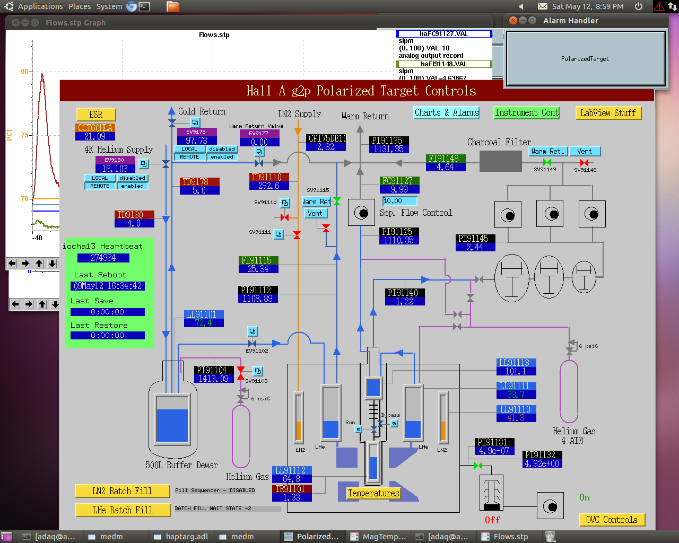Screen dimensions: 679x543
Task: Click the EV9178 value 97.73
Action: point(196,141)
